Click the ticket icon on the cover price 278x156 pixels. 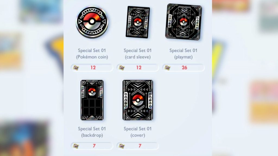point(122,146)
